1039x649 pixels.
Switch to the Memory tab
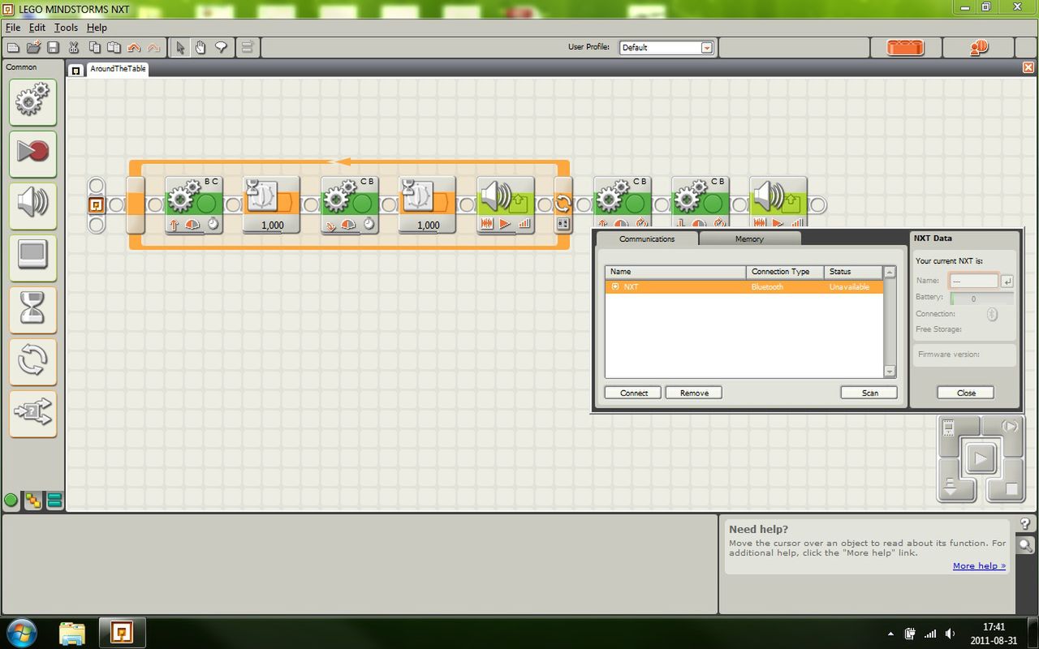[749, 239]
